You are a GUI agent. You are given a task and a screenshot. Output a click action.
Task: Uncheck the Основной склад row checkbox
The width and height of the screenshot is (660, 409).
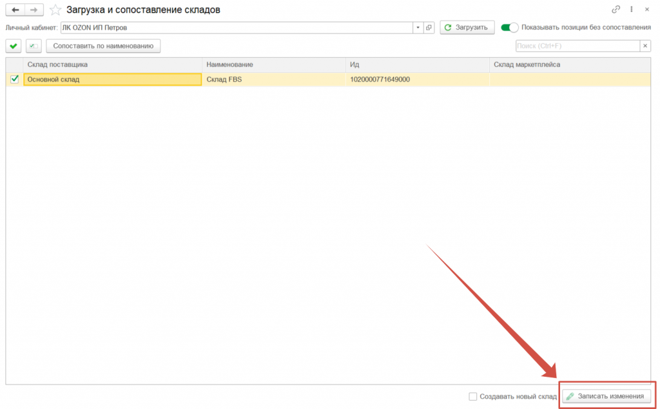point(15,79)
